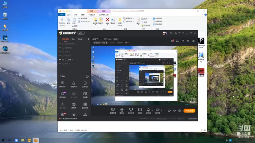
Task: Open the 房管助手 tool
Action: point(74,85)
